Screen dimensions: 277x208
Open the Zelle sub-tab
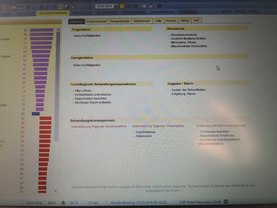coord(158,21)
